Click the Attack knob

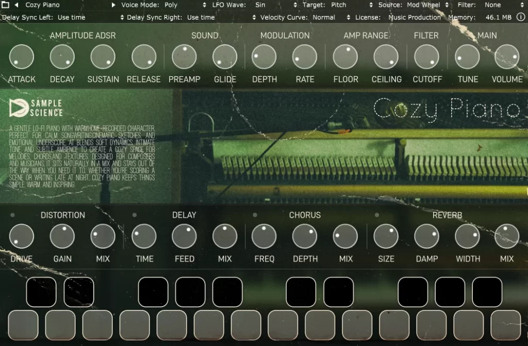[x=22, y=57]
